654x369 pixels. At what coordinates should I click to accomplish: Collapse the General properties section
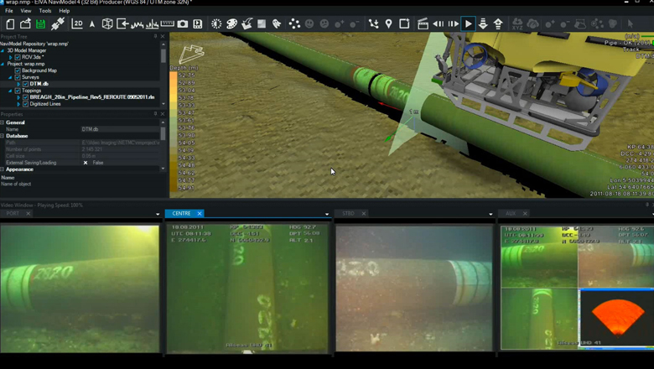tap(3, 122)
